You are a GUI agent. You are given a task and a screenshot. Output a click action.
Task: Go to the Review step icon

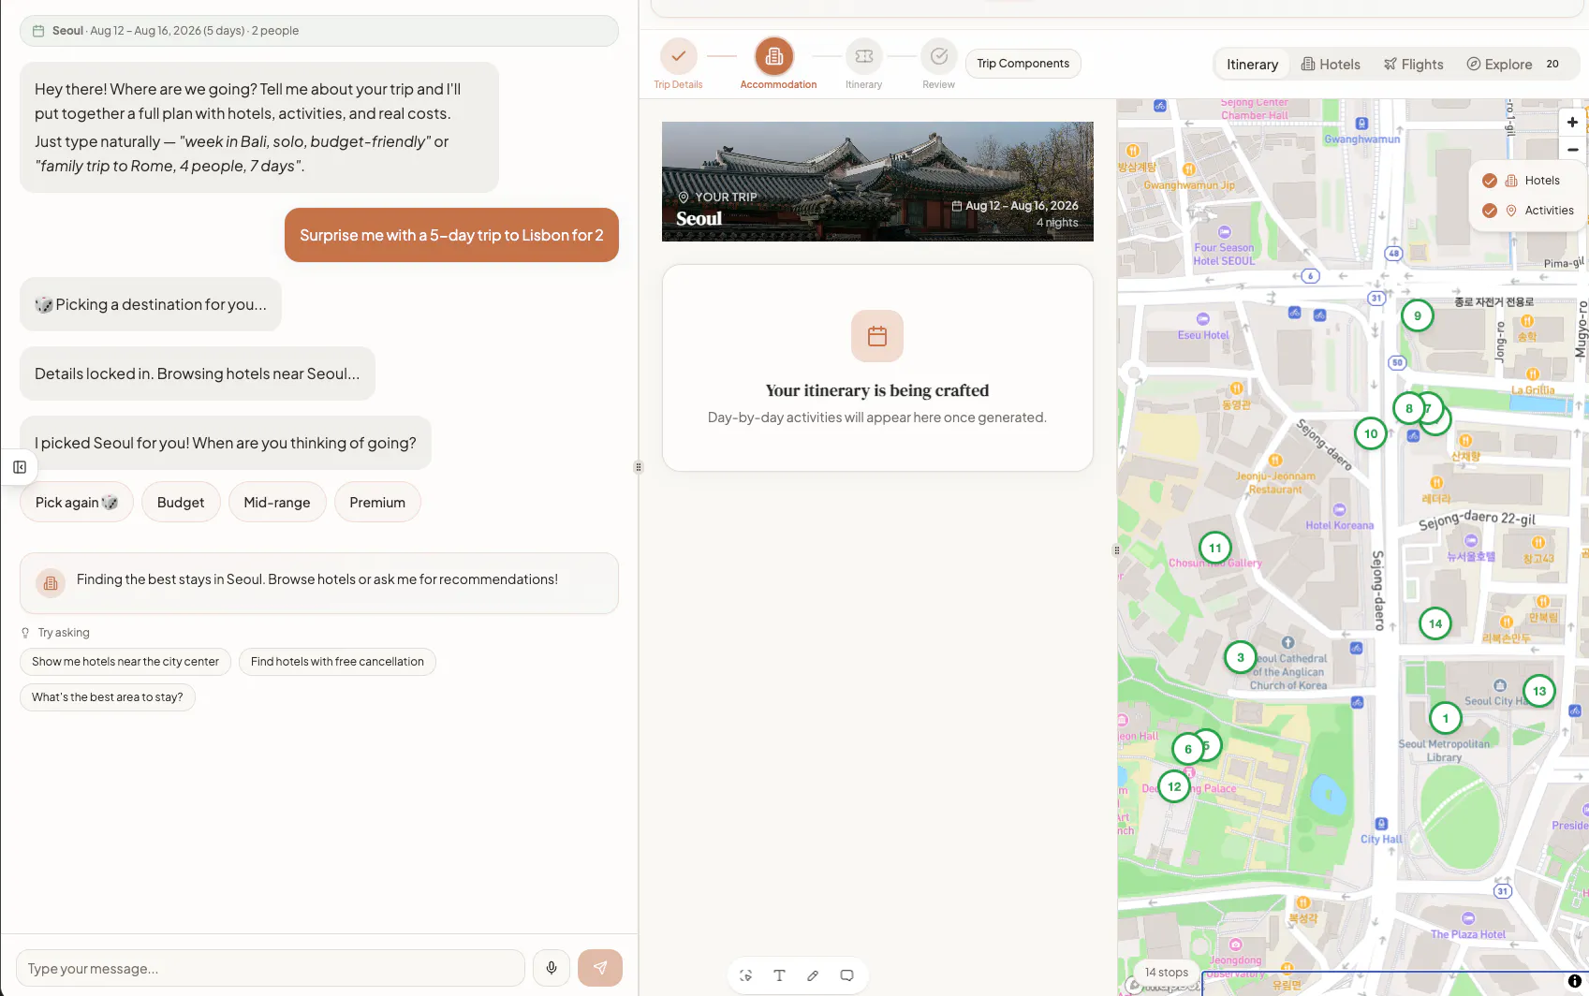coord(939,56)
